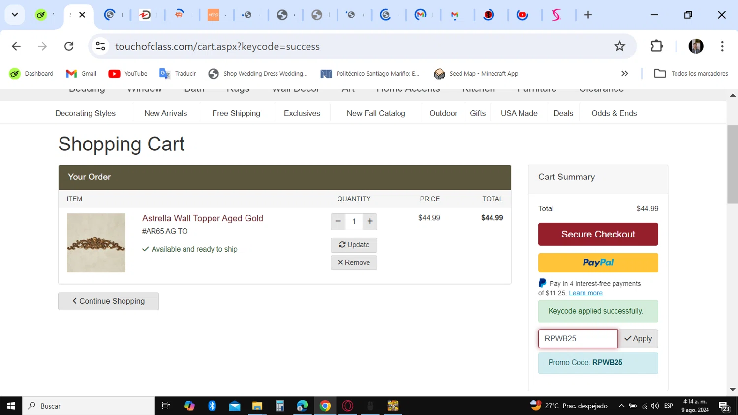The image size is (738, 415).
Task: Click the address bar URL
Action: (x=217, y=46)
